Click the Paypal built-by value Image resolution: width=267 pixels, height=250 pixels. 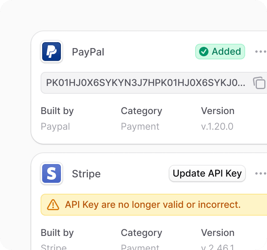pos(55,127)
